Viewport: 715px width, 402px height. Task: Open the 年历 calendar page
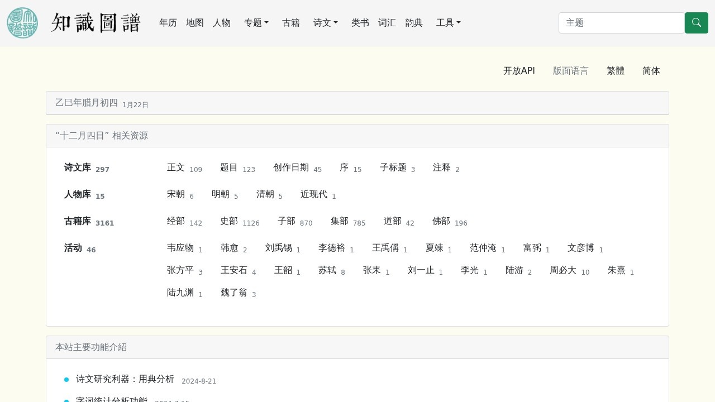168,23
